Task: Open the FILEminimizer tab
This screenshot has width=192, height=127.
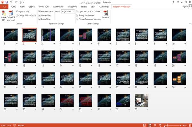Action: coord(104,7)
